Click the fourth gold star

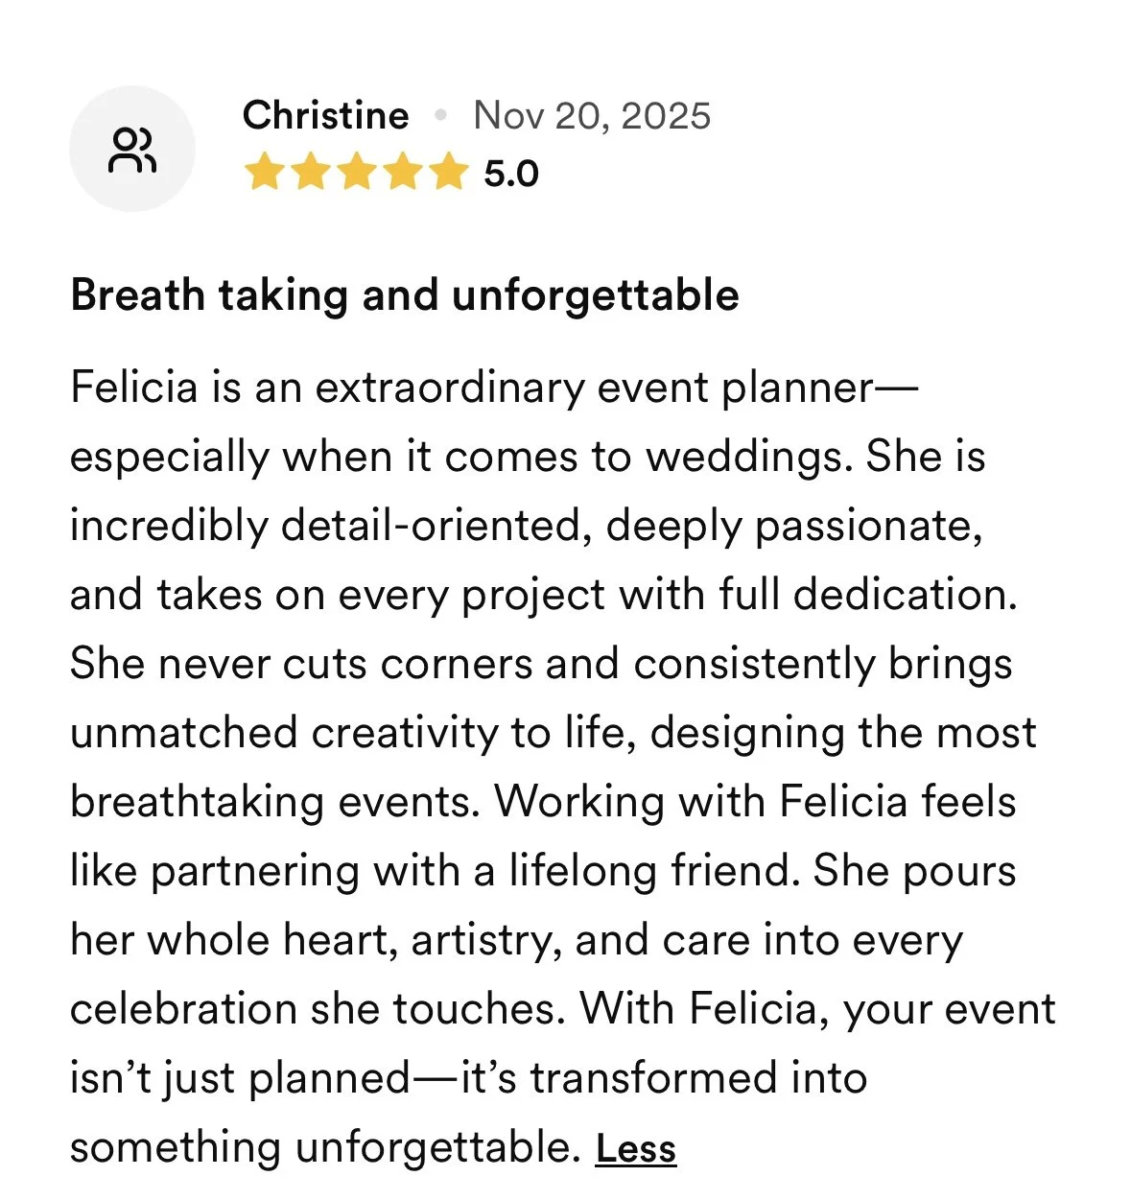coord(401,174)
